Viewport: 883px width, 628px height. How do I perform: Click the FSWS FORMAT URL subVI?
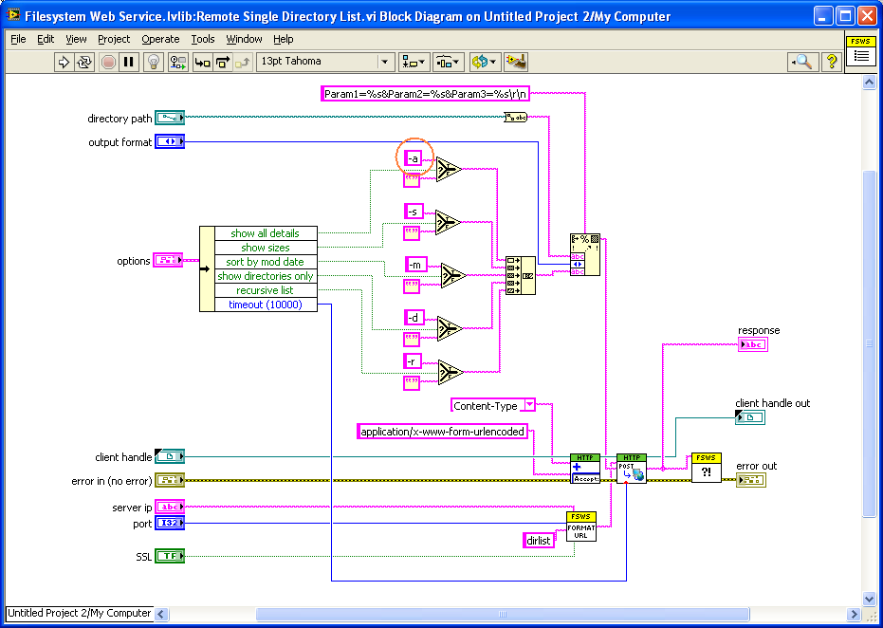pos(581,526)
